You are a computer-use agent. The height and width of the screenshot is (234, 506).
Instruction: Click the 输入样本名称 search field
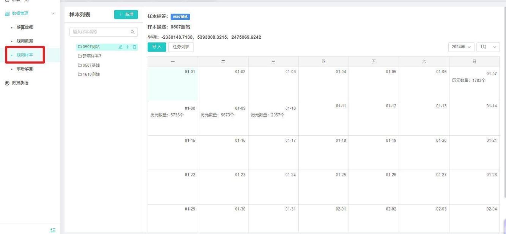pyautogui.click(x=99, y=32)
